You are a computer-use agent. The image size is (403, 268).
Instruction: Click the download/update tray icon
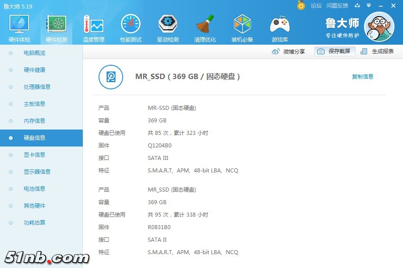coord(357,5)
